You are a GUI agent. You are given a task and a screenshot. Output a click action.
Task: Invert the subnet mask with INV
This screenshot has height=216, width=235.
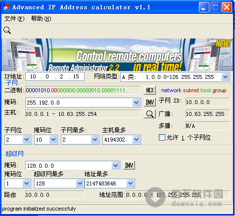click(150, 102)
